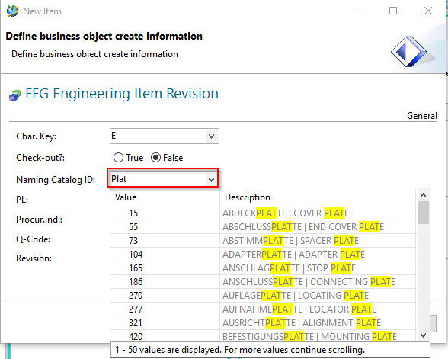448x359 pixels.
Task: Click the list scrollbar down arrow
Action: click(423, 335)
